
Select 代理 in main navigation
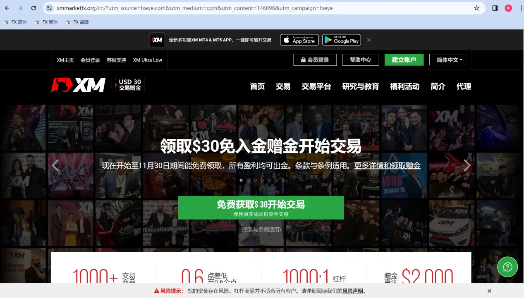pyautogui.click(x=464, y=86)
